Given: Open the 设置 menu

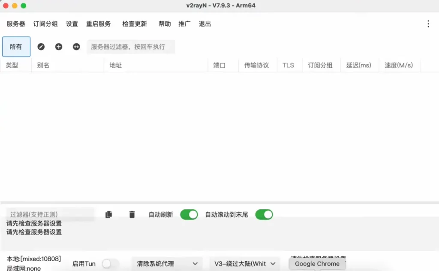Looking at the screenshot, I should pyautogui.click(x=72, y=24).
